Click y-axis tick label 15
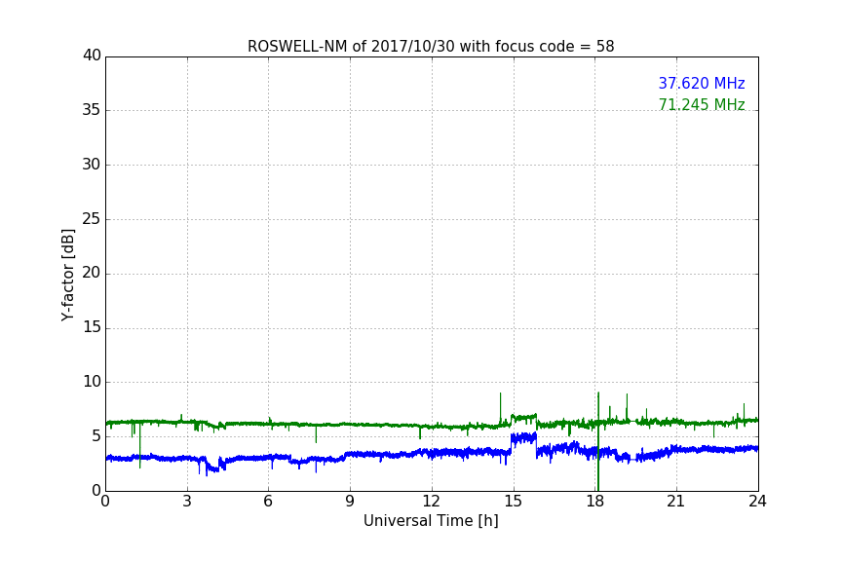Image resolution: width=842 pixels, height=561 pixels. [92, 327]
